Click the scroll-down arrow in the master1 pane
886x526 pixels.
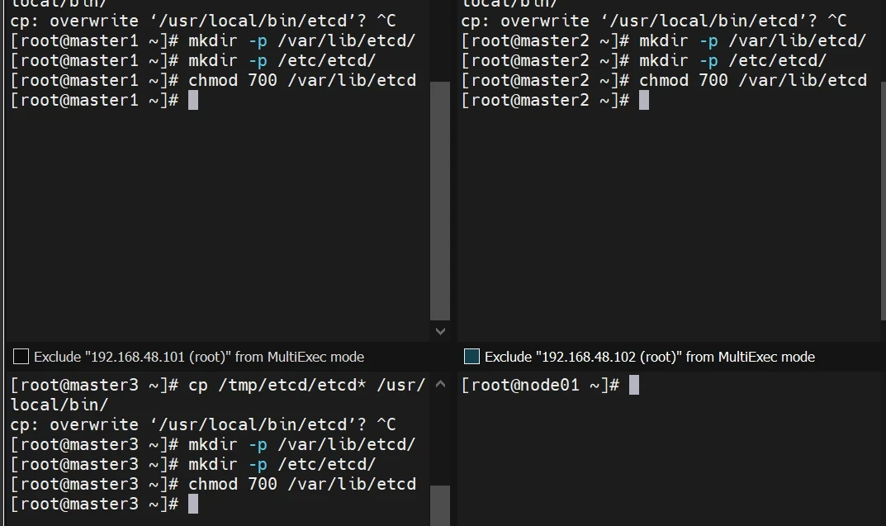(440, 331)
